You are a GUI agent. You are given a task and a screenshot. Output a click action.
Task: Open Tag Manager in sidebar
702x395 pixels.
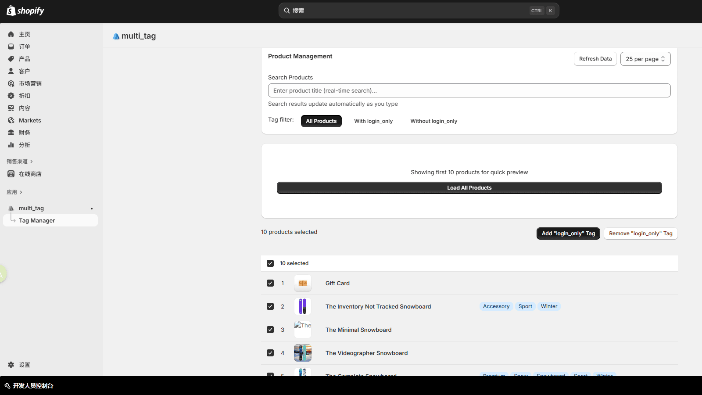pyautogui.click(x=50, y=220)
